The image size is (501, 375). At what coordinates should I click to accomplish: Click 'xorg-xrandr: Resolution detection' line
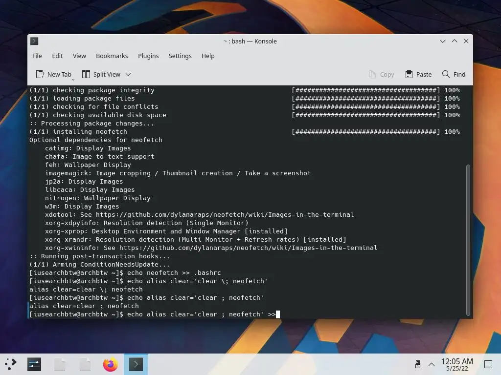(196, 239)
